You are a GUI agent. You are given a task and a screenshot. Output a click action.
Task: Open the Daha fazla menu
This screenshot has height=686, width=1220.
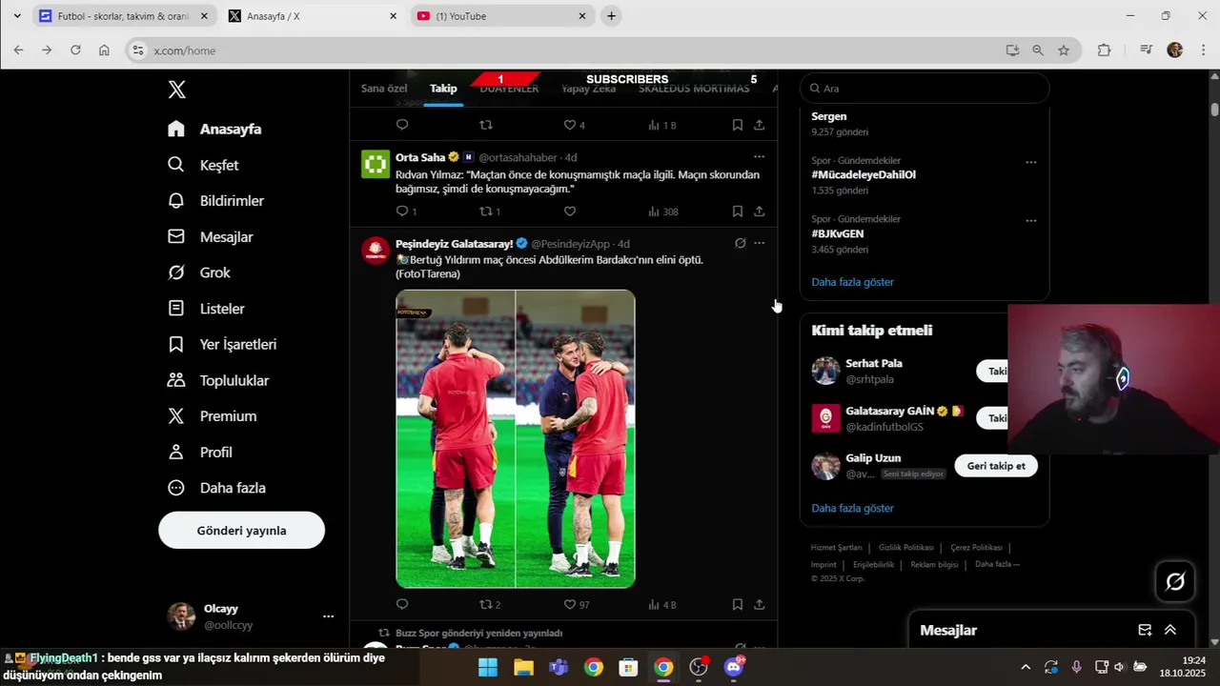tap(216, 488)
